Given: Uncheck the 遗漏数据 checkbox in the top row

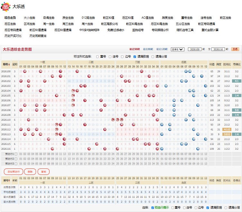Looking at the screenshot, I should pos(135,57).
